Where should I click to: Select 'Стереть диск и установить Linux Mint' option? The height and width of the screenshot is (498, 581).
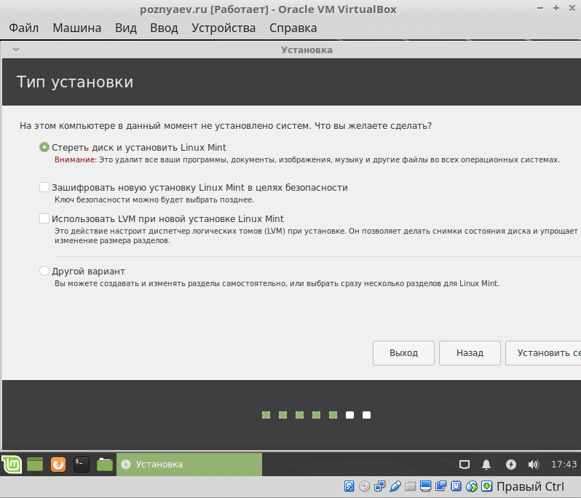44,148
